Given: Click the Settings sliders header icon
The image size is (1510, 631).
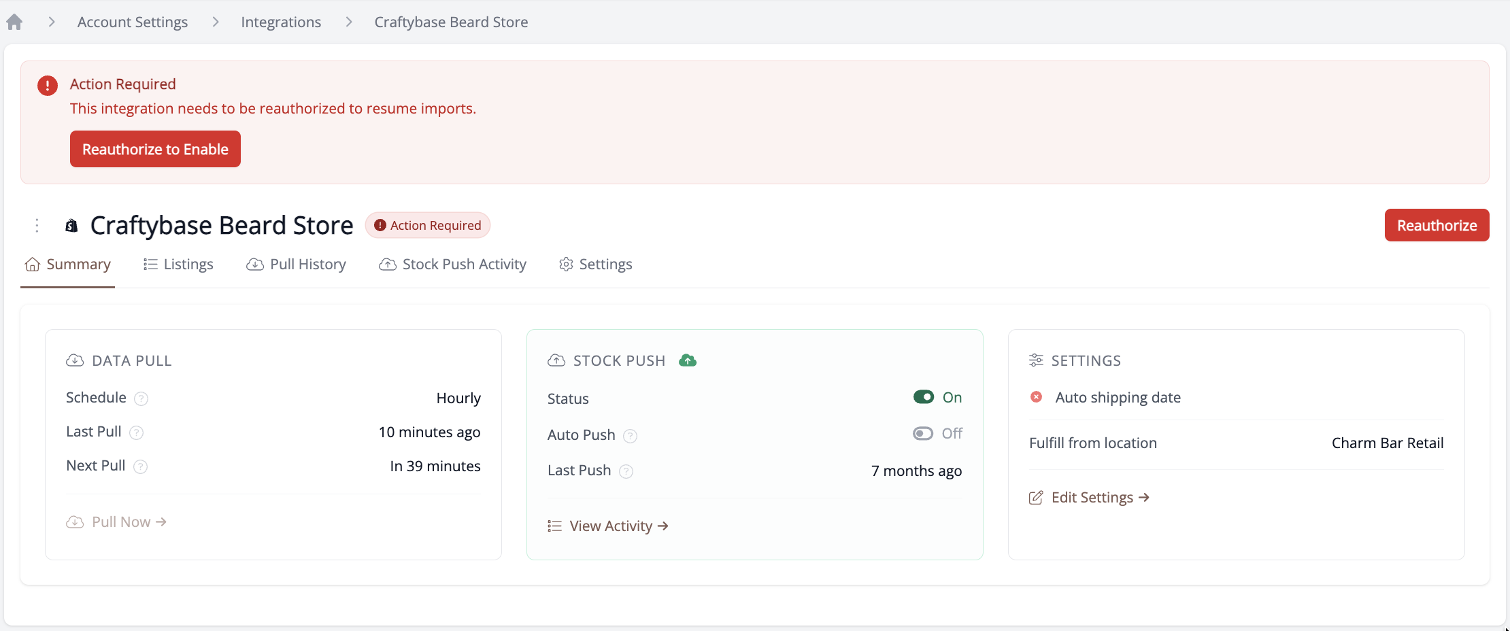Looking at the screenshot, I should 1036,360.
